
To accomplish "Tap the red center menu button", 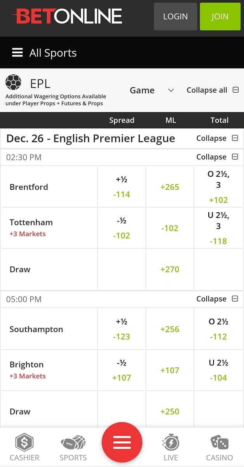I will (x=122, y=442).
